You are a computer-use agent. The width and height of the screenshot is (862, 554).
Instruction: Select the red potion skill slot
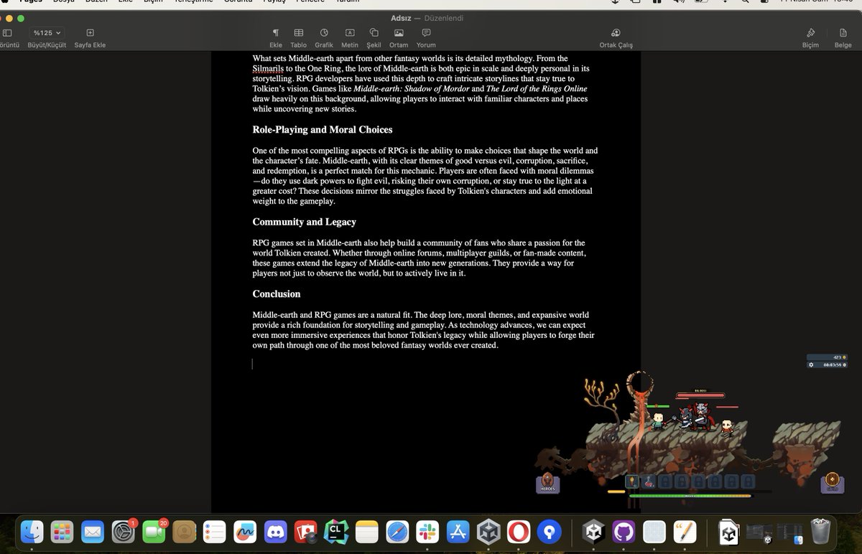[649, 482]
